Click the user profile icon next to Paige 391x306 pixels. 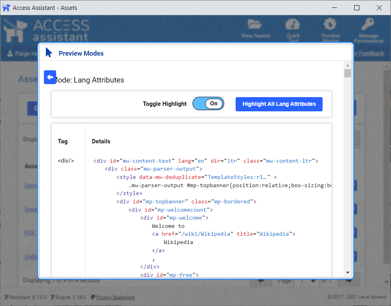(x=10, y=54)
